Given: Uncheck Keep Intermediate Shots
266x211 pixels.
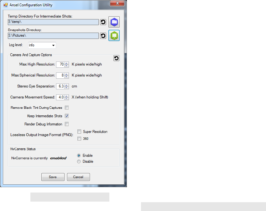Looking at the screenshot, I should [x=67, y=116].
